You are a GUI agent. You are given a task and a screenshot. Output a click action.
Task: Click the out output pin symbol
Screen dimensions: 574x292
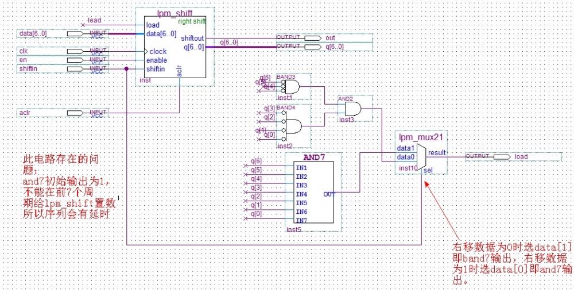pyautogui.click(x=313, y=38)
